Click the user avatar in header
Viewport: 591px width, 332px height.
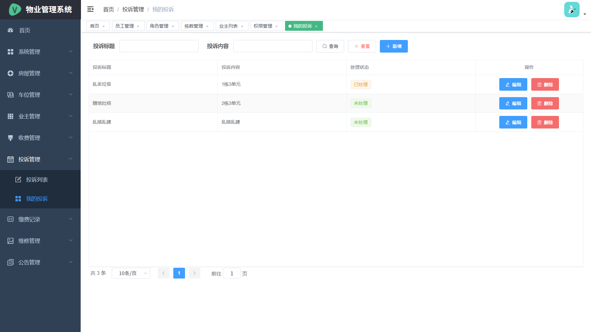(x=572, y=10)
